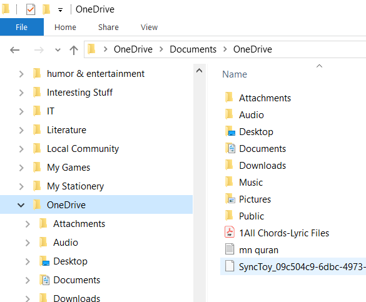Viewport: 366px width, 302px height.
Task: Click Desktop folder icon in file list
Action: (230, 131)
